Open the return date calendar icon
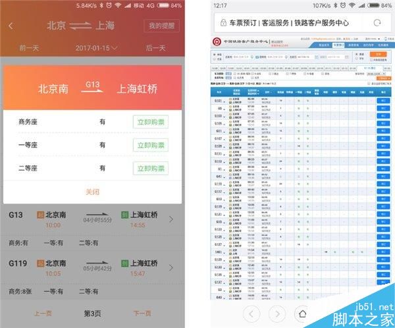395x328 pixels. point(347,57)
